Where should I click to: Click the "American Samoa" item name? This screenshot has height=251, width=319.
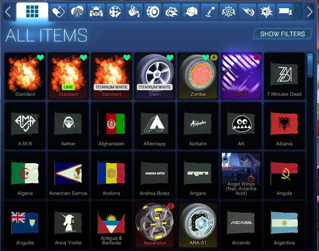[x=68, y=193]
